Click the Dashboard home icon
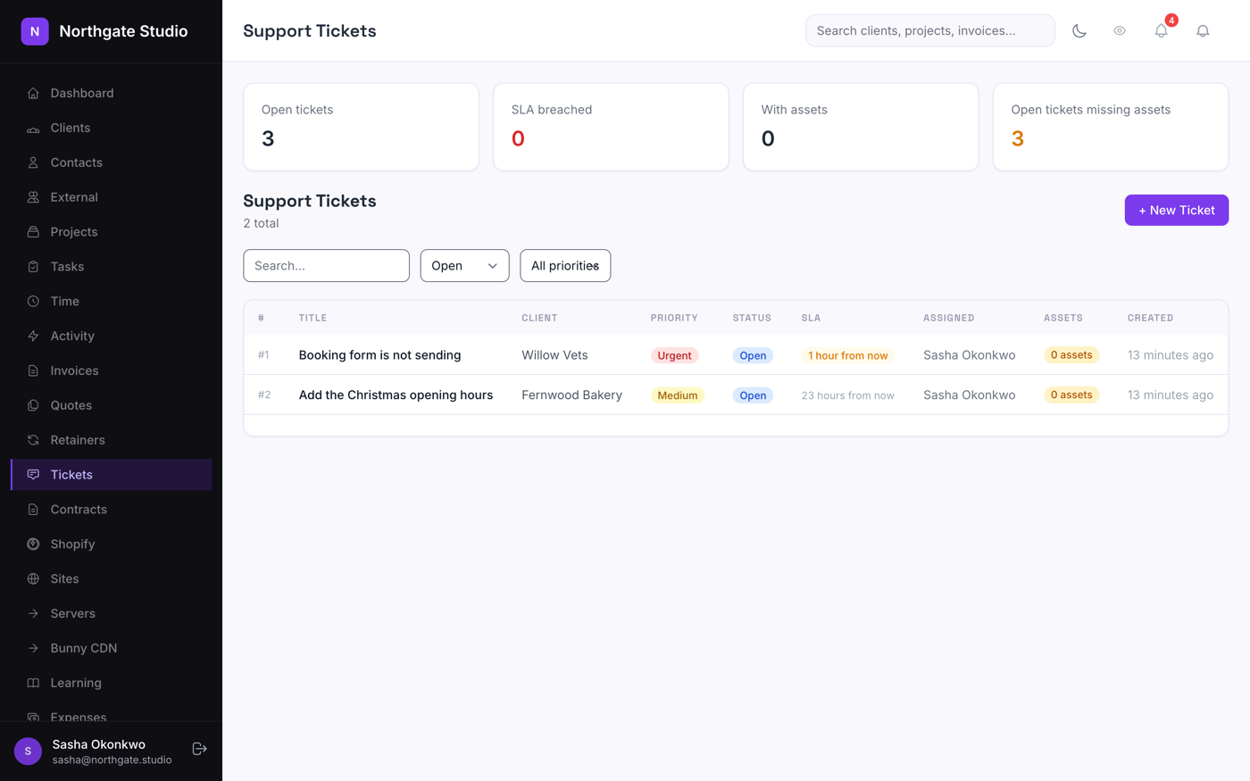 [33, 93]
